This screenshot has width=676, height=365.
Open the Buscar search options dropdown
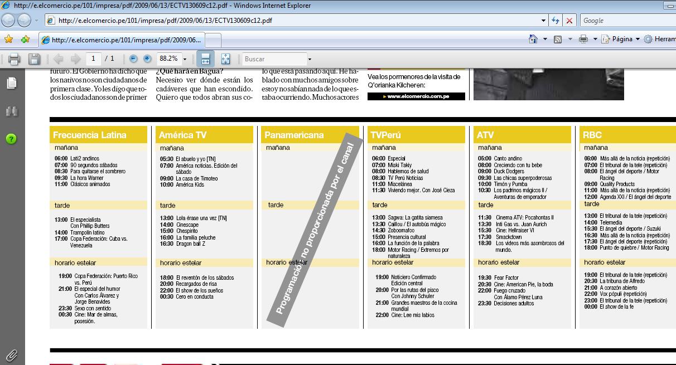[x=310, y=59]
